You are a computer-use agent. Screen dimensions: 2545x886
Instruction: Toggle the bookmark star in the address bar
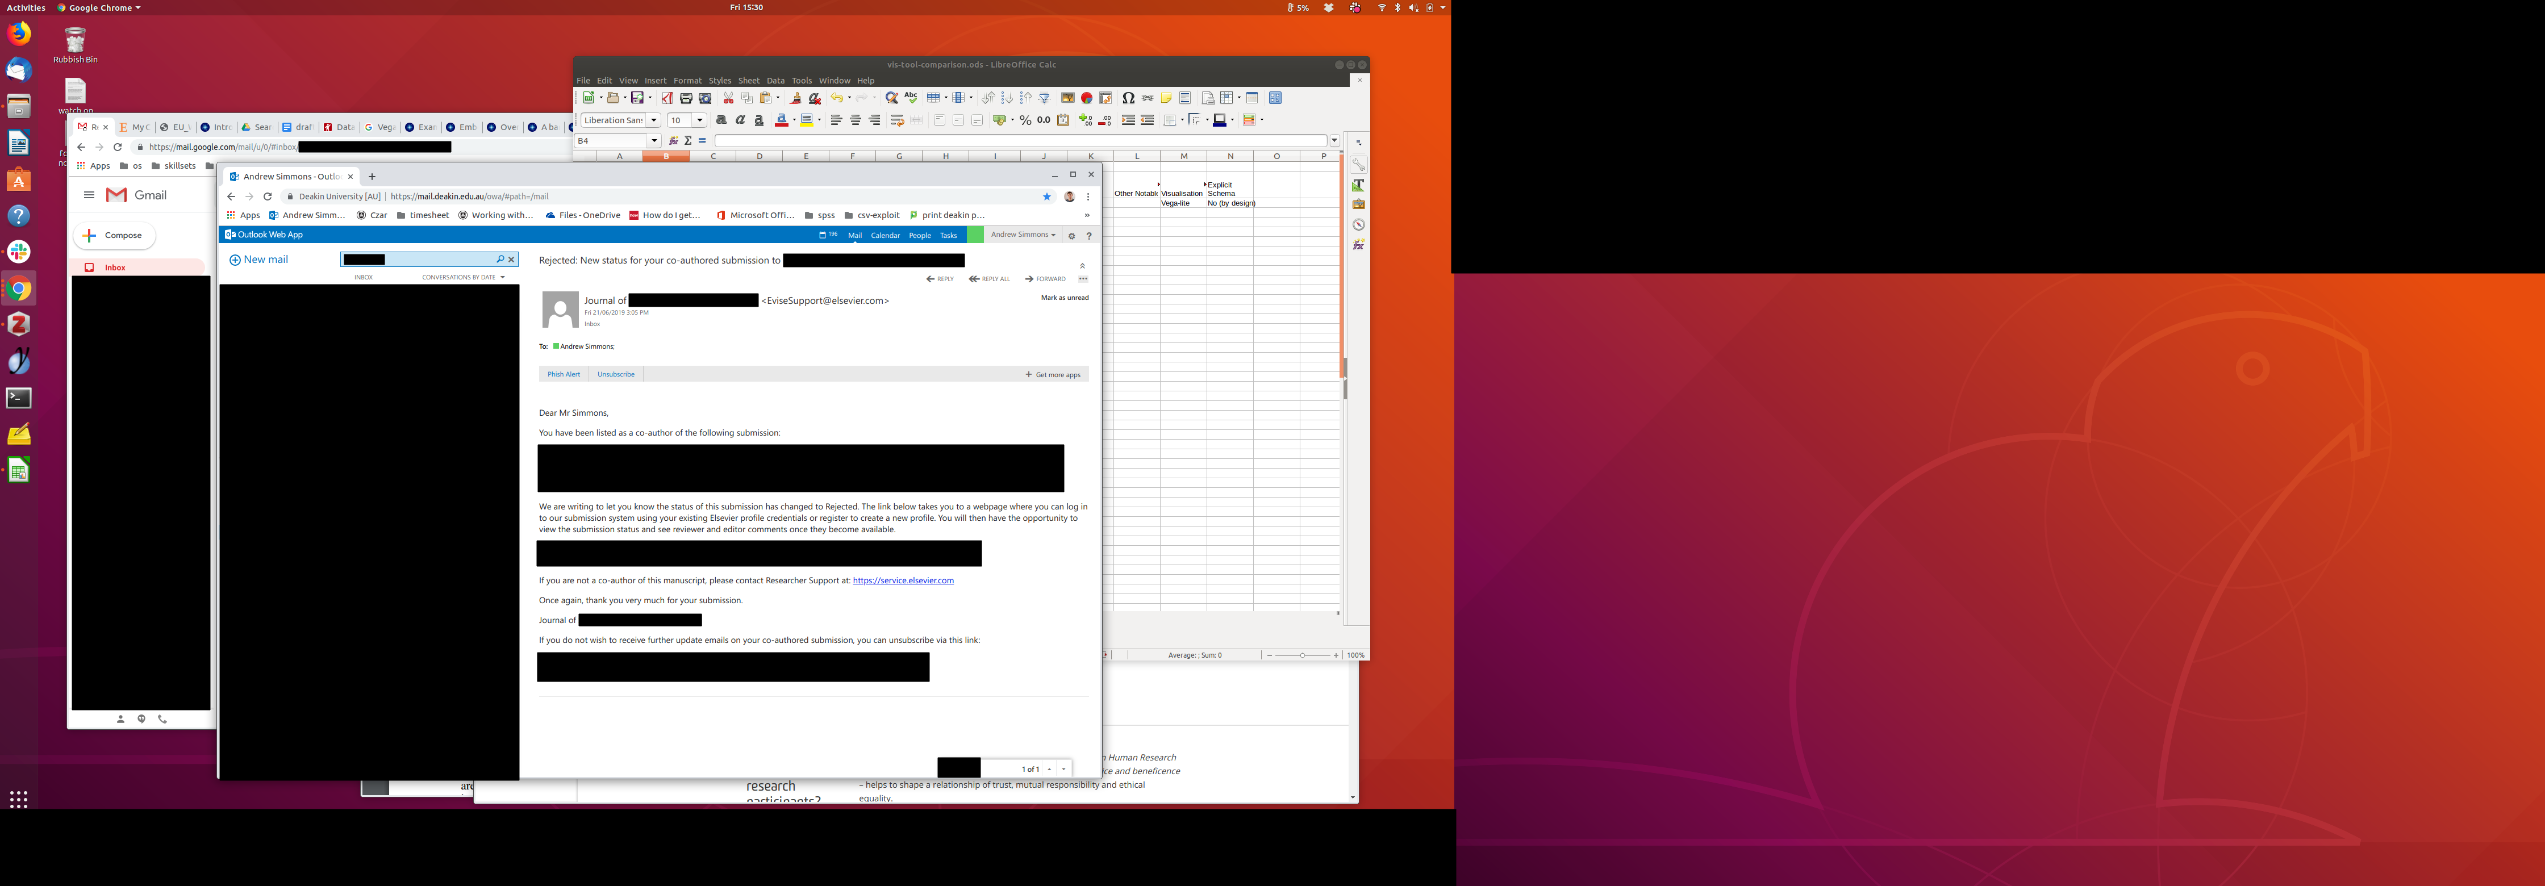1047,197
